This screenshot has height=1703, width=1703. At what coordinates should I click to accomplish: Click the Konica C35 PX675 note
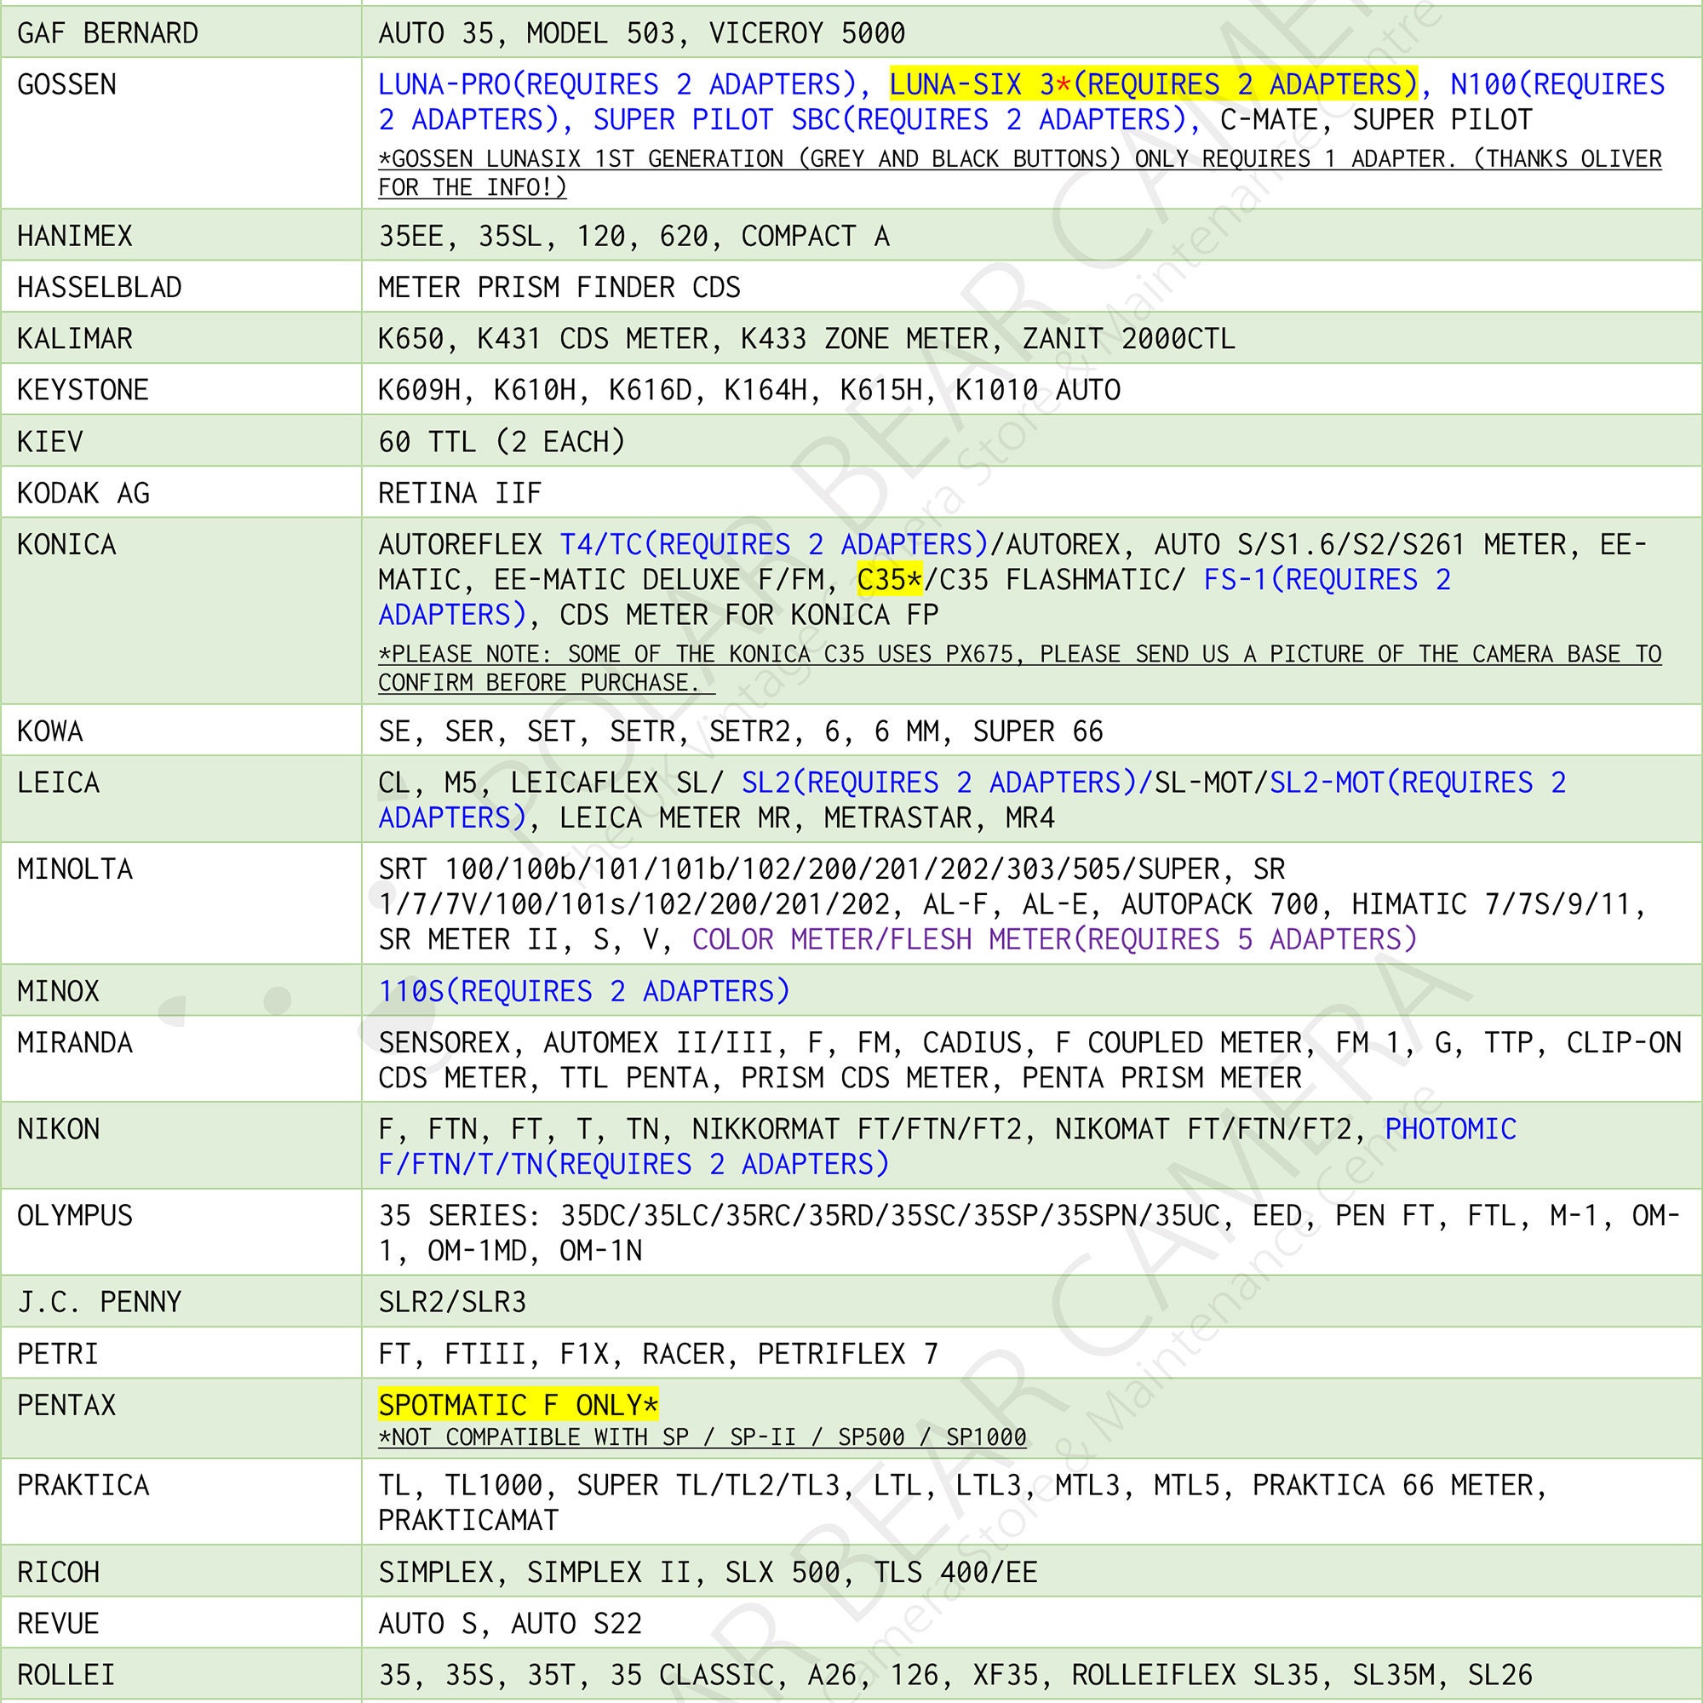click(1020, 668)
